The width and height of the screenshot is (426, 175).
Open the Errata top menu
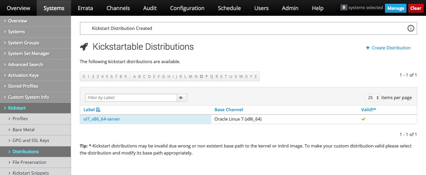pos(85,8)
